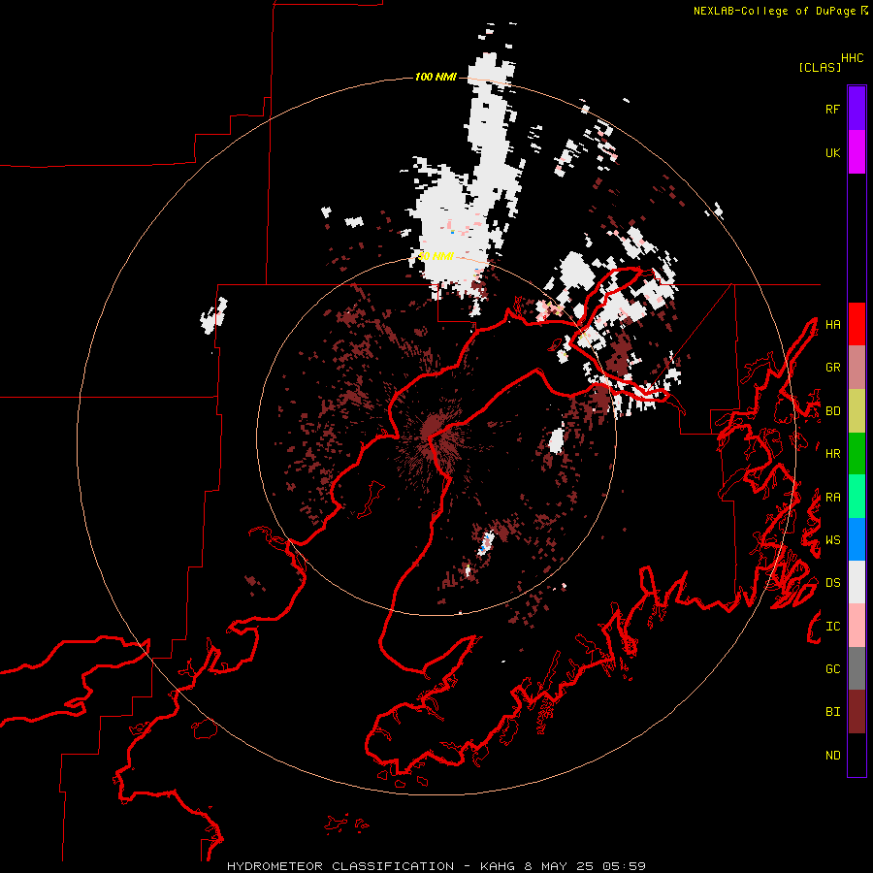Click the UK magenta legend swatch
Viewport: 873px width, 873px height.
(857, 152)
